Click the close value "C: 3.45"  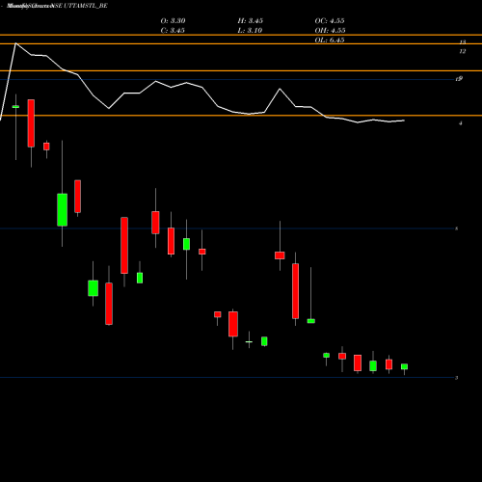[173, 31]
